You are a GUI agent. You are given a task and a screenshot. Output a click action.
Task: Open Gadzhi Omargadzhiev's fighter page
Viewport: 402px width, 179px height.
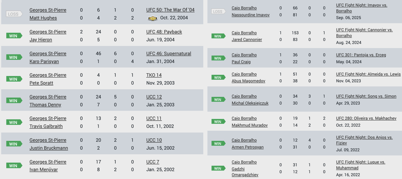[x=245, y=172]
